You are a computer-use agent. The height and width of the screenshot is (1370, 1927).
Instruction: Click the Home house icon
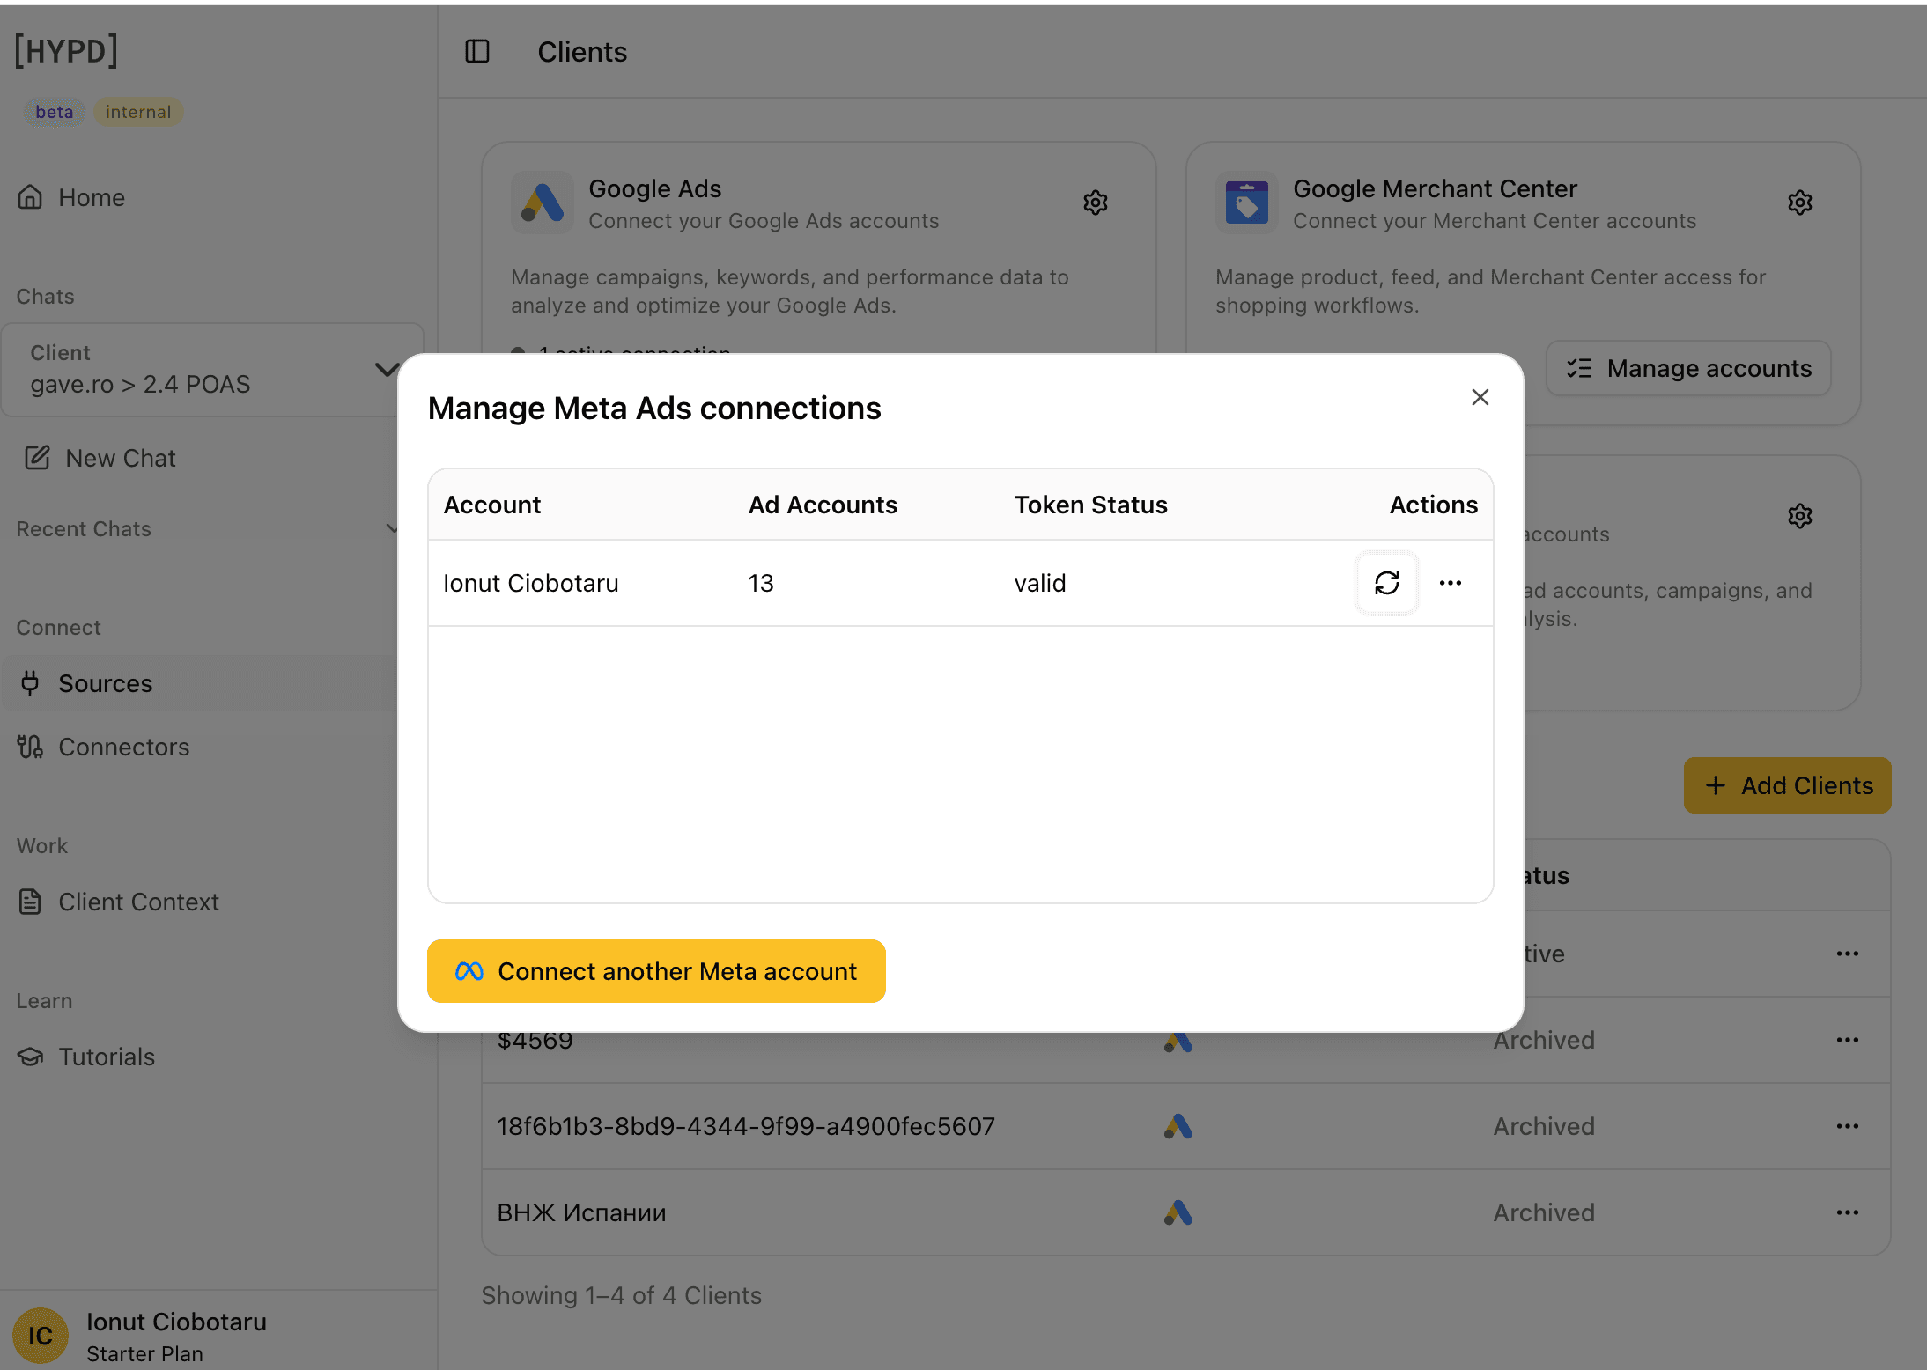30,197
